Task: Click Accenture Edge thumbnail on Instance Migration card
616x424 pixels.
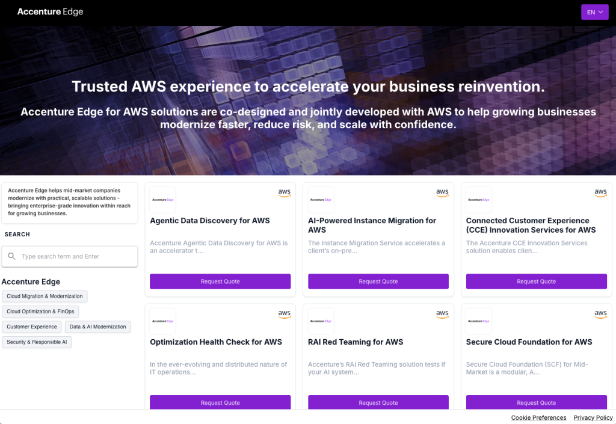Action: (321, 200)
